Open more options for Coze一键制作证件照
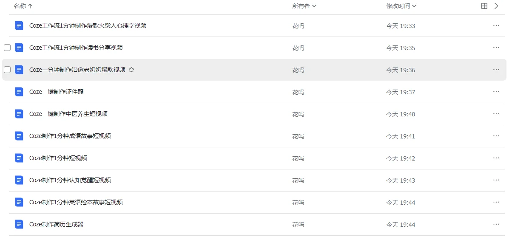 pyautogui.click(x=496, y=92)
